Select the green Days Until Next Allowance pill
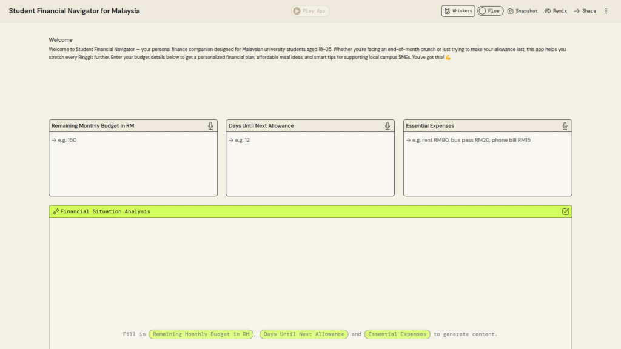621x349 pixels. (304, 334)
